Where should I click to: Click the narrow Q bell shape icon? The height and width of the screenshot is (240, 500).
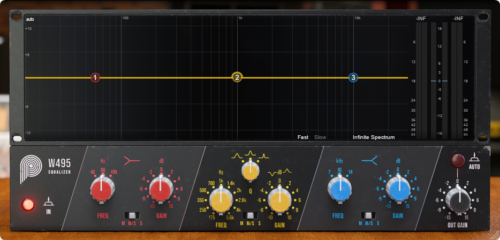coord(264,156)
